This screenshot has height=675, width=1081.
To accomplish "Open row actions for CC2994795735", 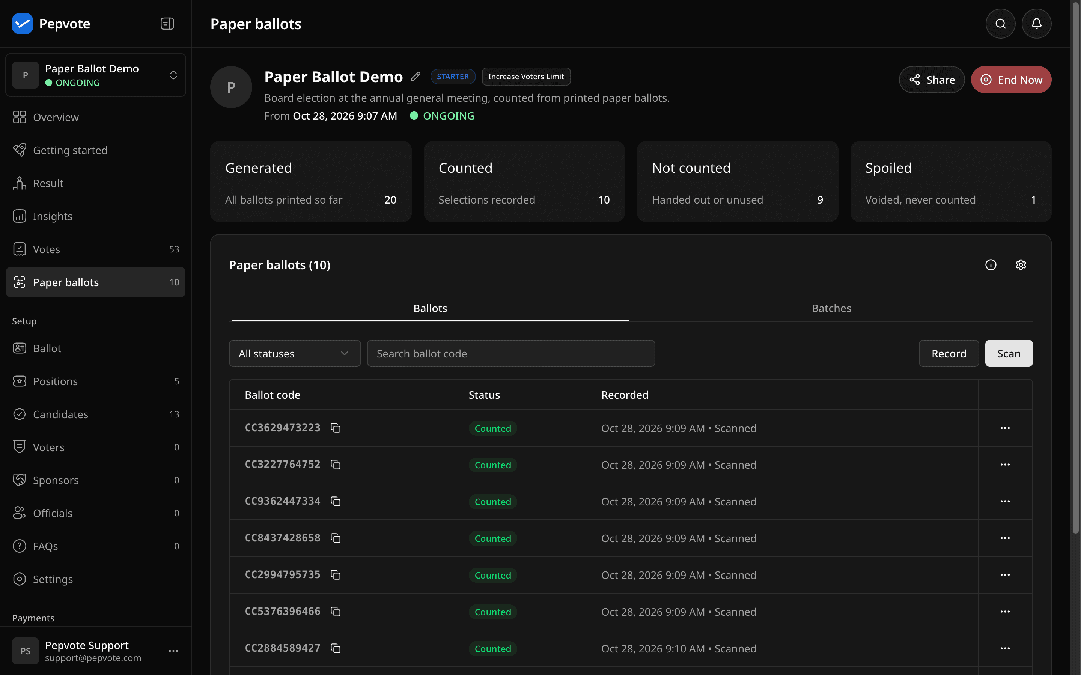I will pyautogui.click(x=1005, y=575).
